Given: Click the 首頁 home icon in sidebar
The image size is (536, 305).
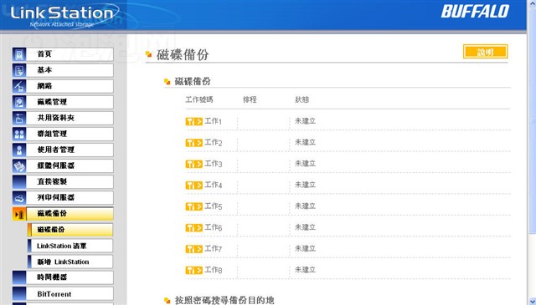Looking at the screenshot, I should pos(19,54).
